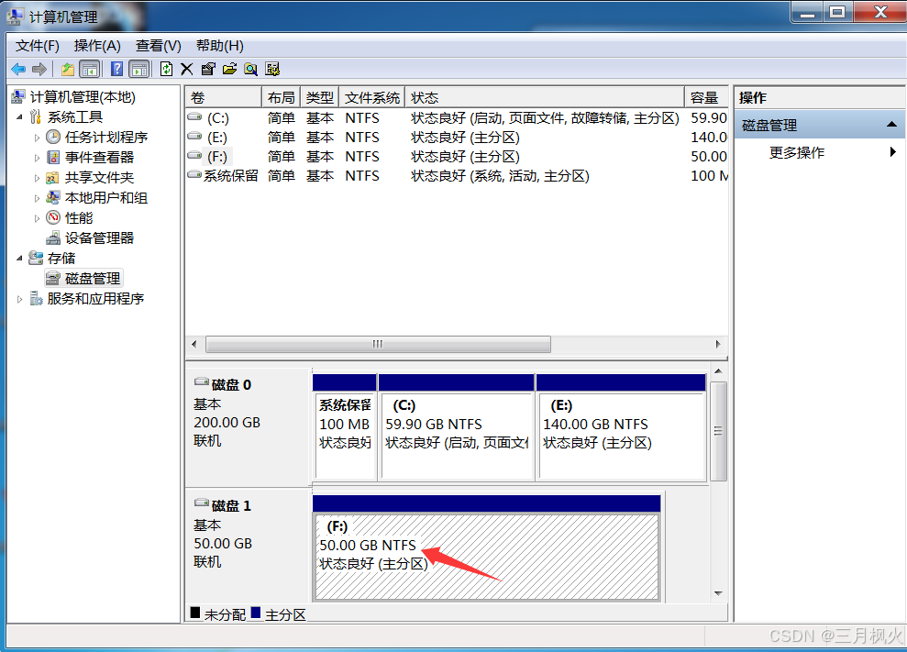This screenshot has width=907, height=652.
Task: Click disk view scroll up arrow
Action: 718,371
